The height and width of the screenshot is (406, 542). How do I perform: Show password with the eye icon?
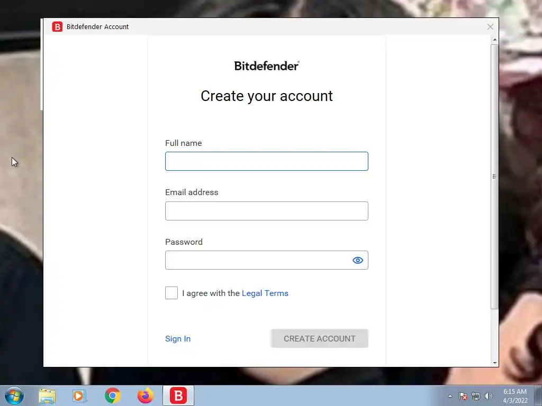click(358, 260)
